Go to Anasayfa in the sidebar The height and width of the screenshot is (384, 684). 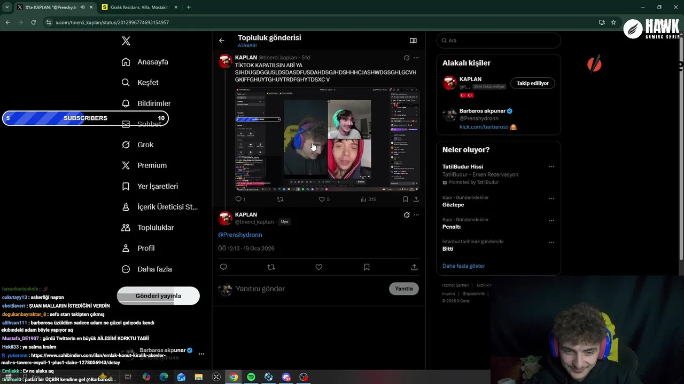145,62
